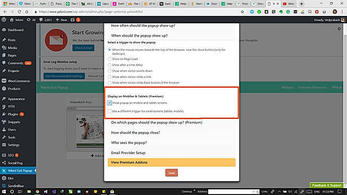The height and width of the screenshot is (195, 347).
Task: Click the Divi sidebar icon
Action: pos(4,178)
